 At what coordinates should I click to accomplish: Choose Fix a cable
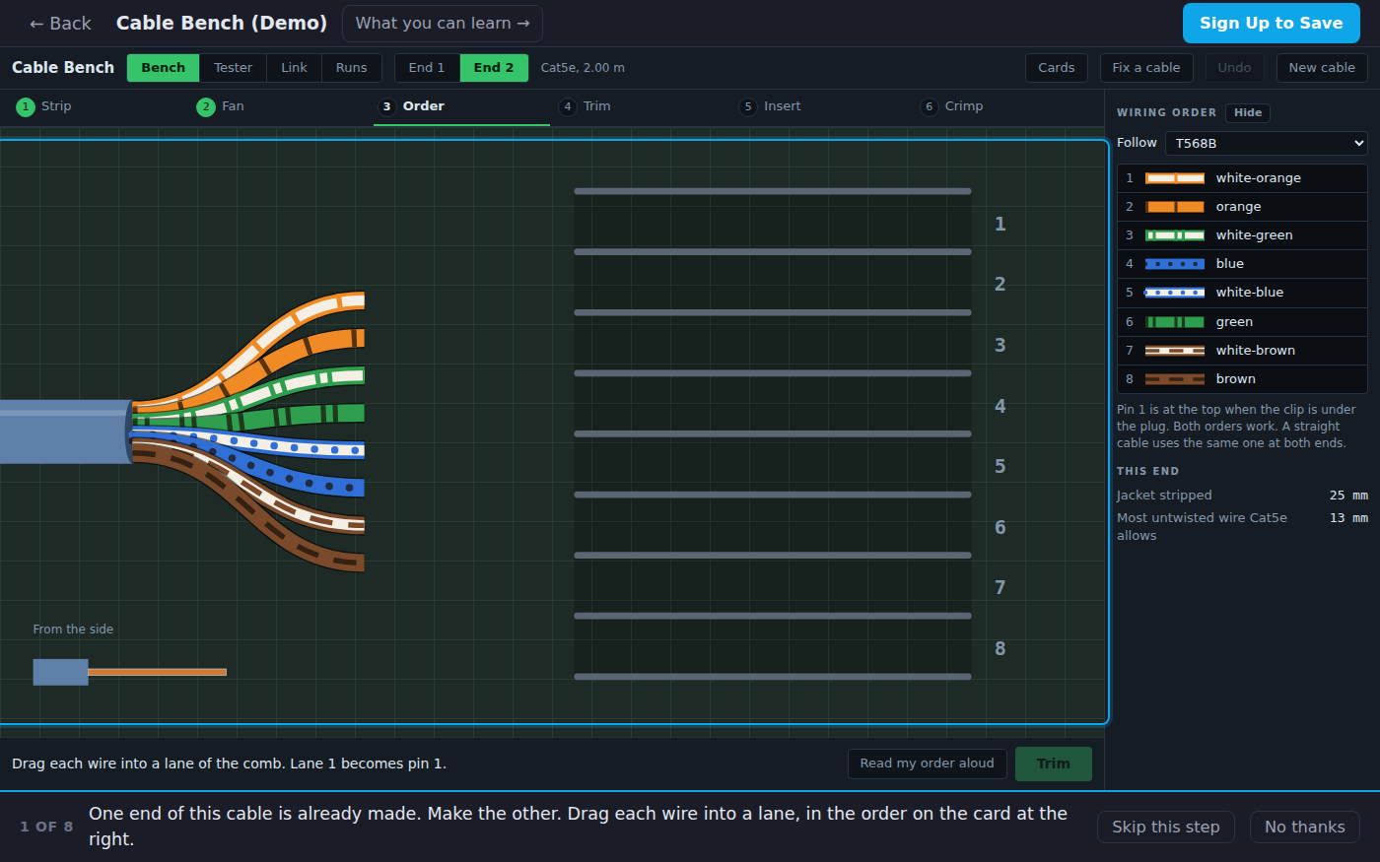coord(1146,68)
